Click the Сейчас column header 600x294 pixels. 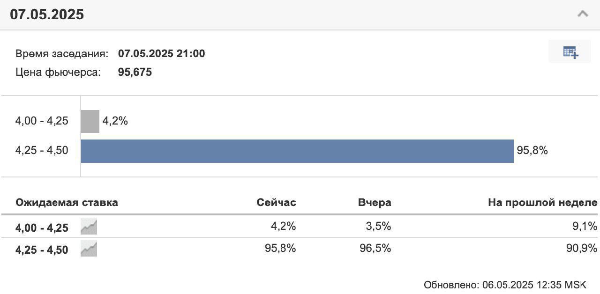tap(277, 203)
